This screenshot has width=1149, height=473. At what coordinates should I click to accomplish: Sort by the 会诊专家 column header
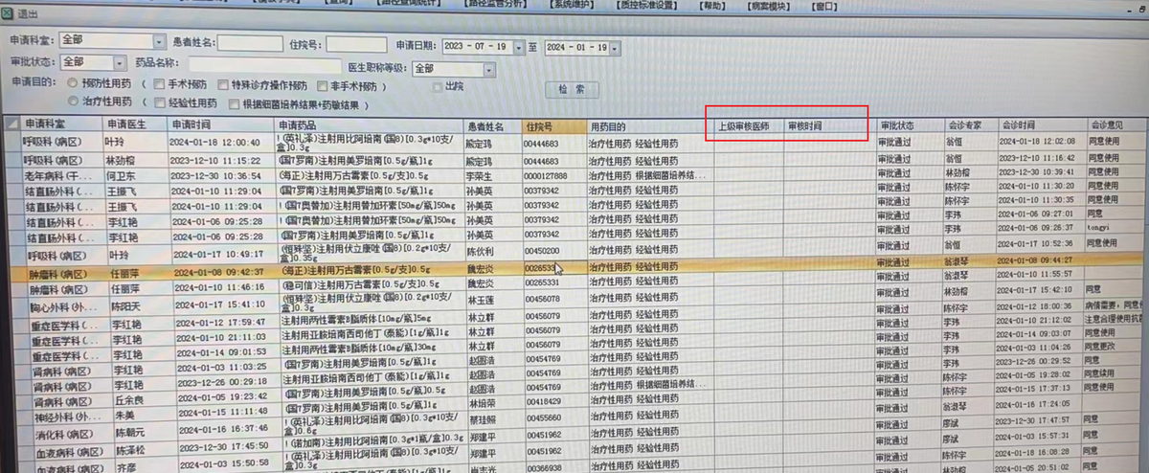(x=970, y=125)
